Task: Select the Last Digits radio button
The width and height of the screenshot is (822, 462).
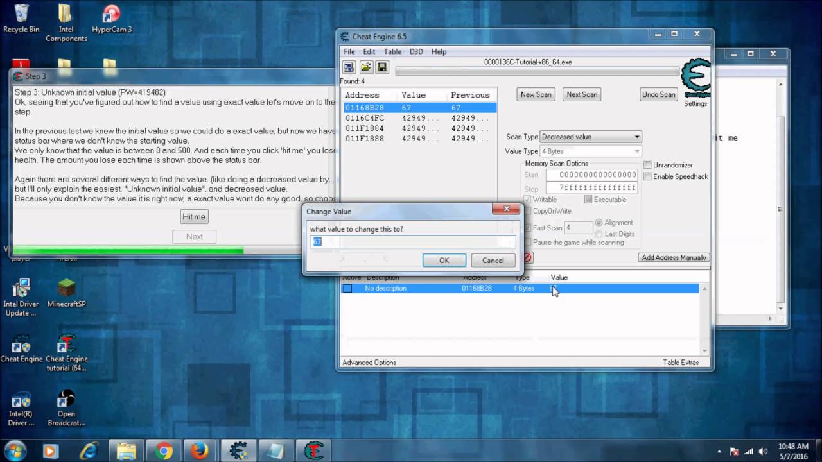Action: [599, 234]
